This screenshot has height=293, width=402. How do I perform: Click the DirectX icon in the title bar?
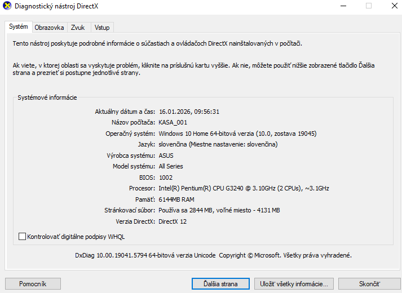tap(7, 6)
